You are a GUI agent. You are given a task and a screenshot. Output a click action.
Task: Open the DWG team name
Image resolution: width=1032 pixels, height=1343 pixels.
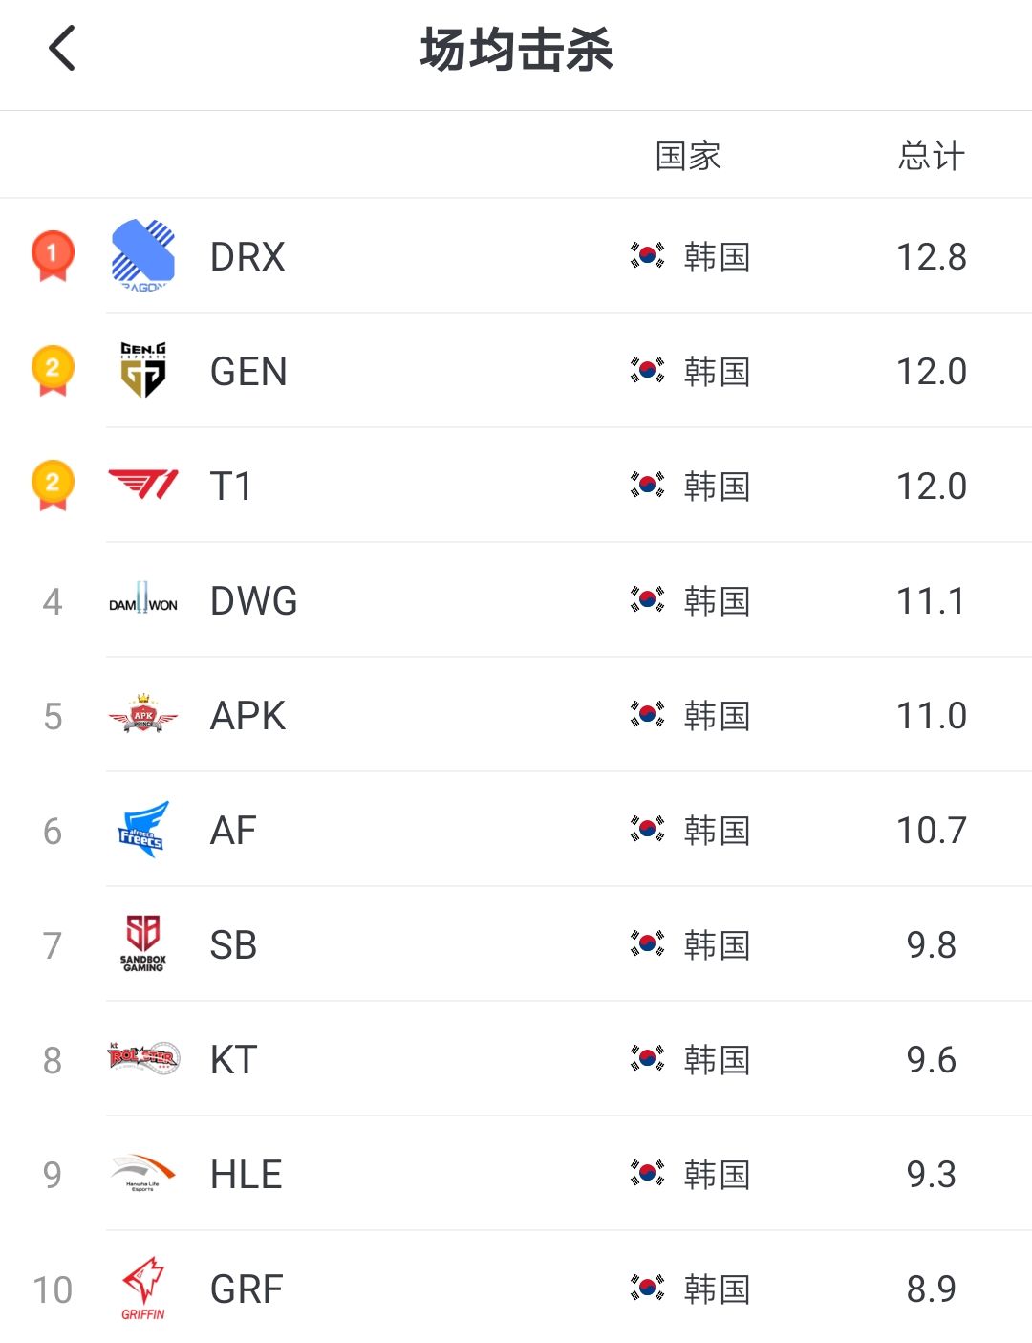point(254,601)
